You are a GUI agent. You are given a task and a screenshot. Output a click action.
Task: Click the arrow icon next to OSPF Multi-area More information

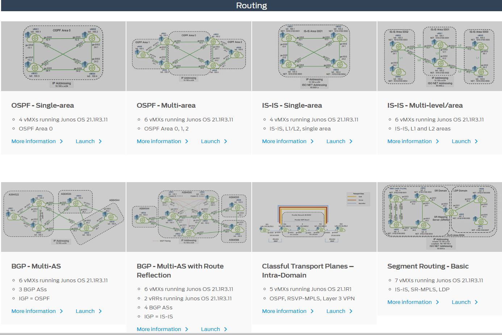187,141
